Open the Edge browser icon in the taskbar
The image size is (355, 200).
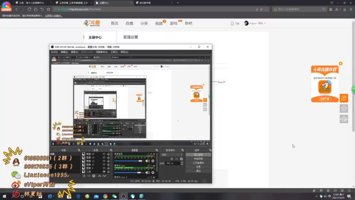tap(78, 196)
